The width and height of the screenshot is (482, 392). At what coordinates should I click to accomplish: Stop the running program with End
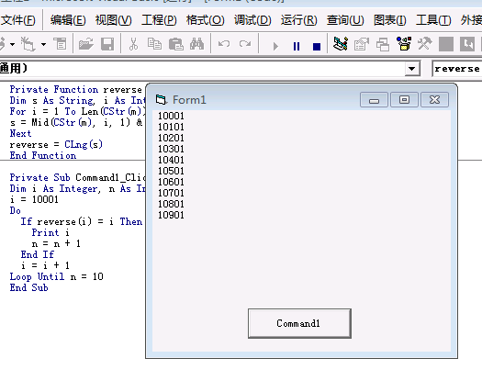tap(317, 47)
